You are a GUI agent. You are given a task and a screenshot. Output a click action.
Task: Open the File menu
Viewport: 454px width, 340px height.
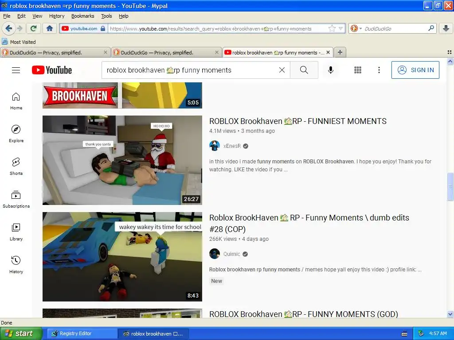(x=7, y=16)
